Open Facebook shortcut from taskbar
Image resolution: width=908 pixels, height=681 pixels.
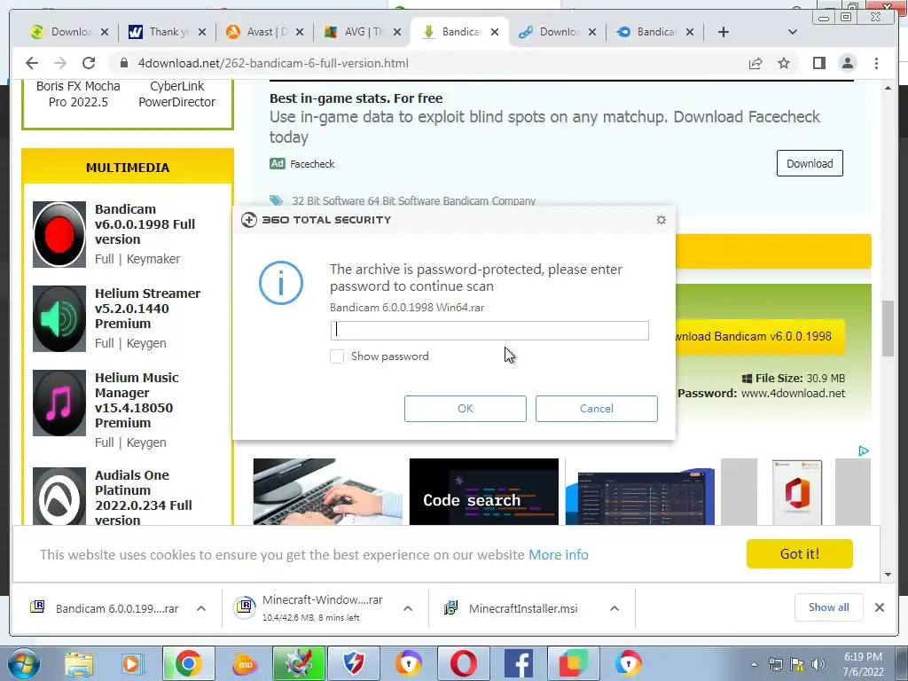coord(518,663)
